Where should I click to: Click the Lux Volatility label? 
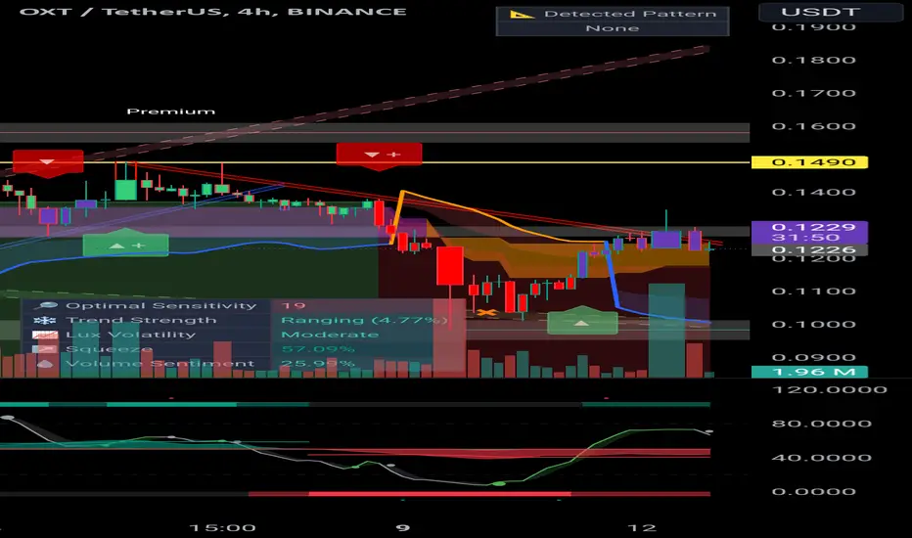[131, 335]
